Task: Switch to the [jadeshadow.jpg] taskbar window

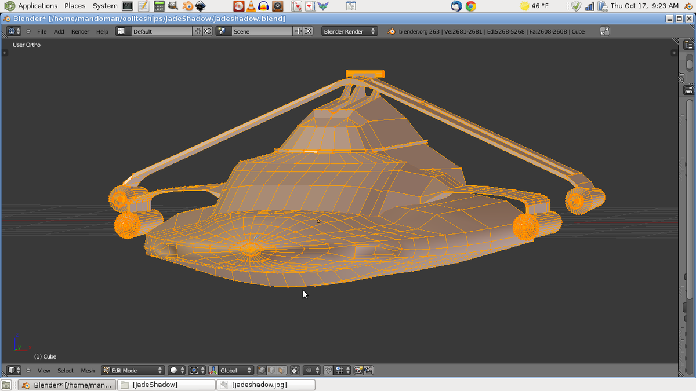Action: 266,385
